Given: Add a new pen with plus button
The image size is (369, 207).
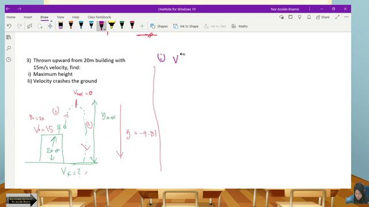Looking at the screenshot, I should point(142,26).
